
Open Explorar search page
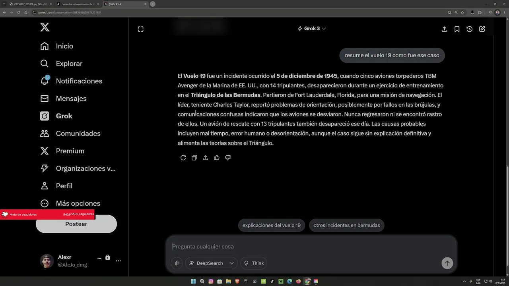pos(61,64)
